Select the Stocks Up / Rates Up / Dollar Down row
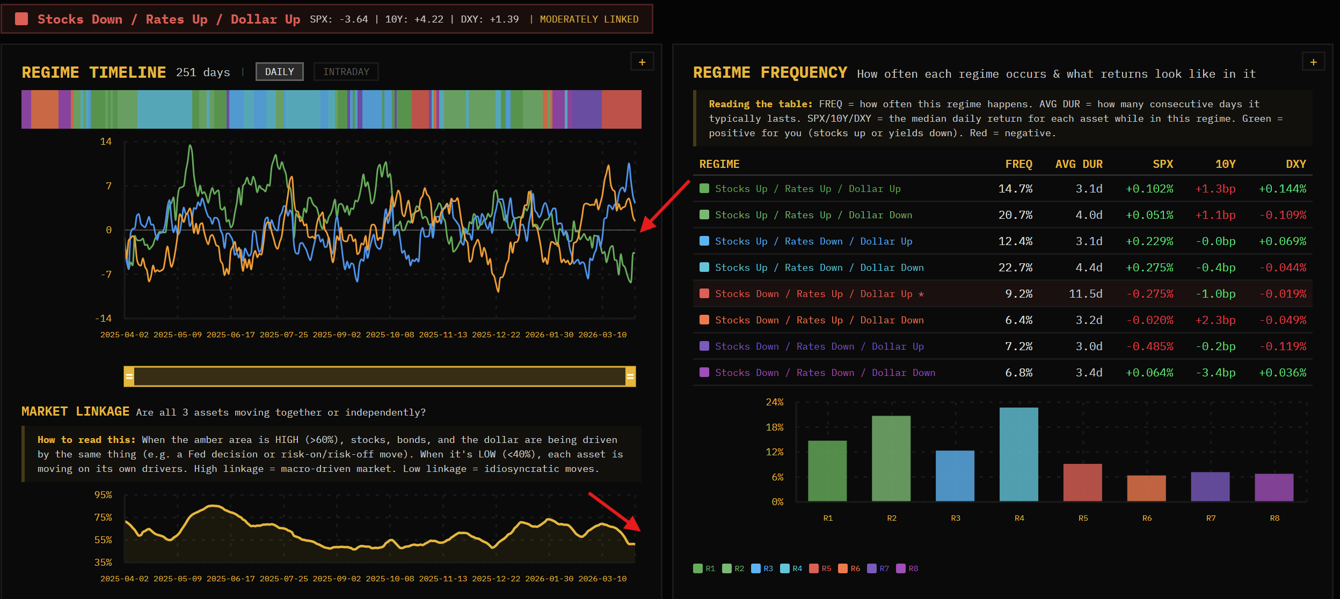 point(1003,215)
